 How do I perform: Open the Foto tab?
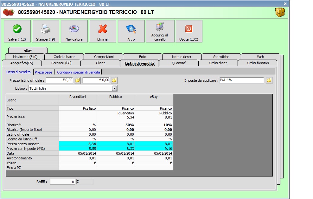coord(143,57)
